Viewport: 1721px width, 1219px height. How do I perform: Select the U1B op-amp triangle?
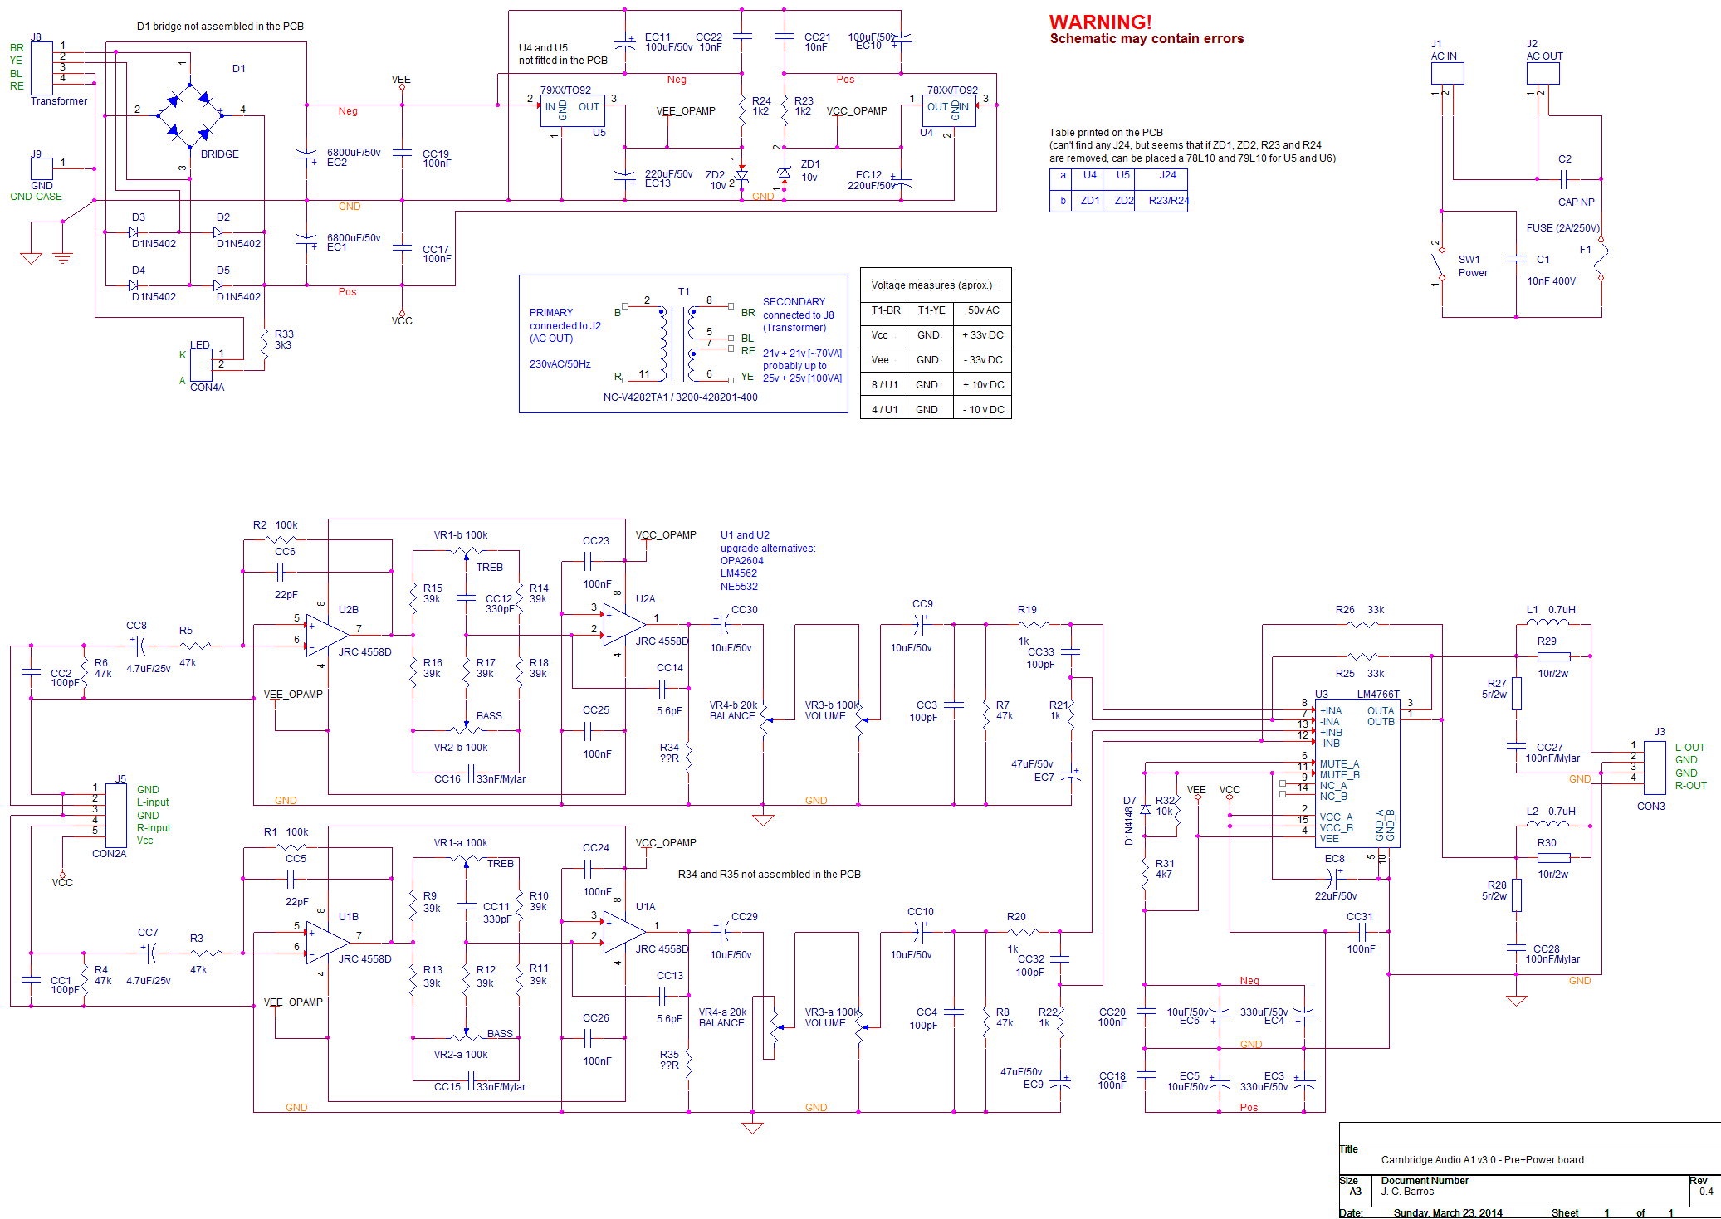pyautogui.click(x=327, y=942)
